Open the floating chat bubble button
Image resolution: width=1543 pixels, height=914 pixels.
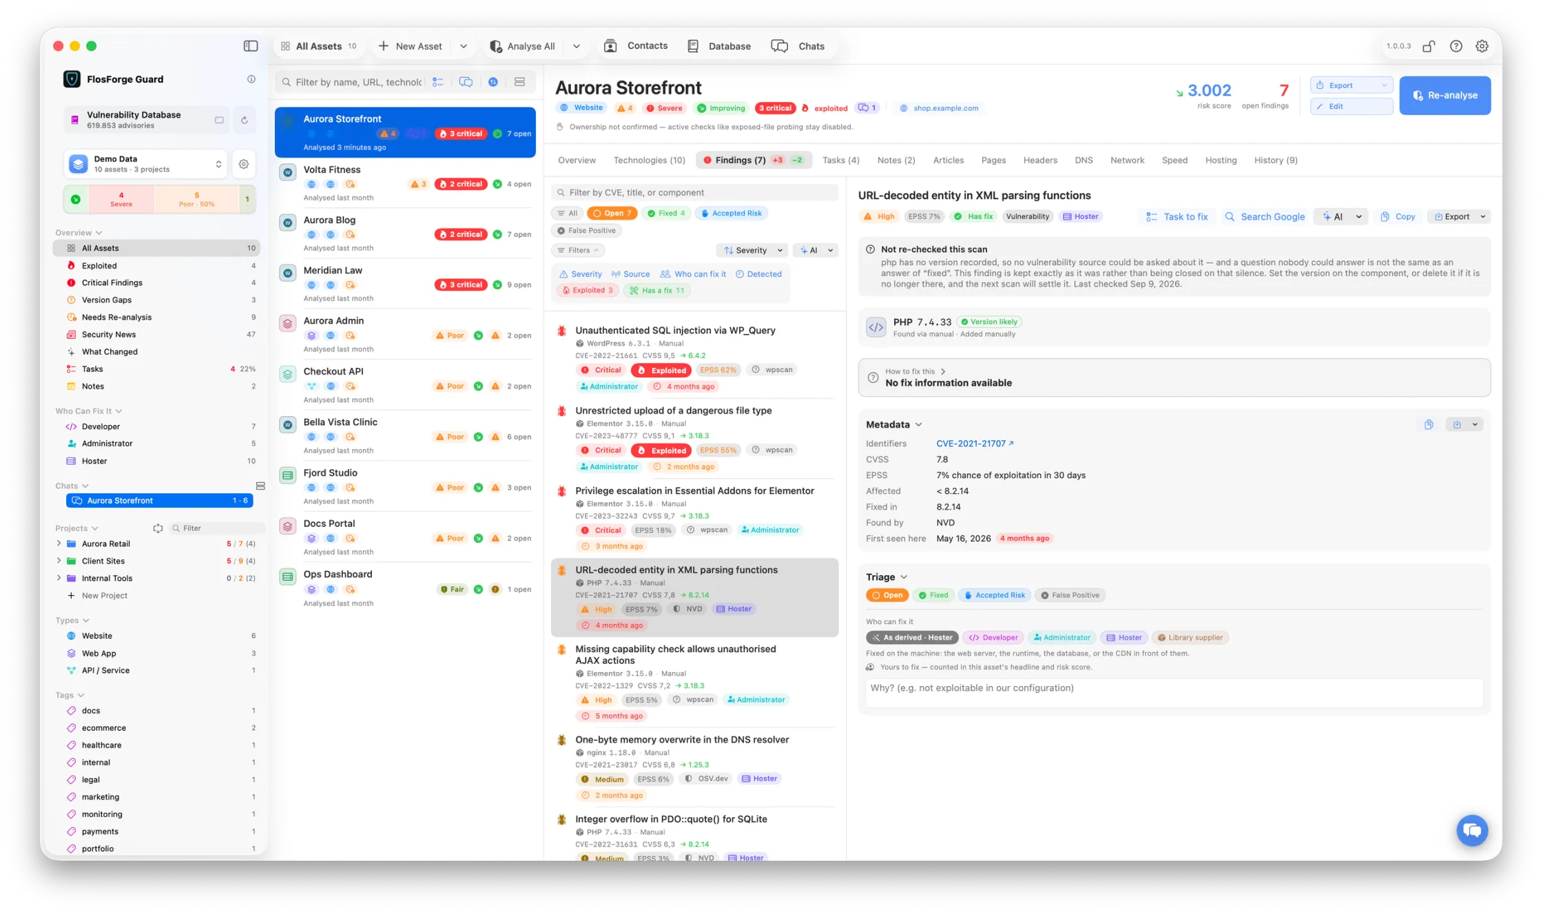1472,829
